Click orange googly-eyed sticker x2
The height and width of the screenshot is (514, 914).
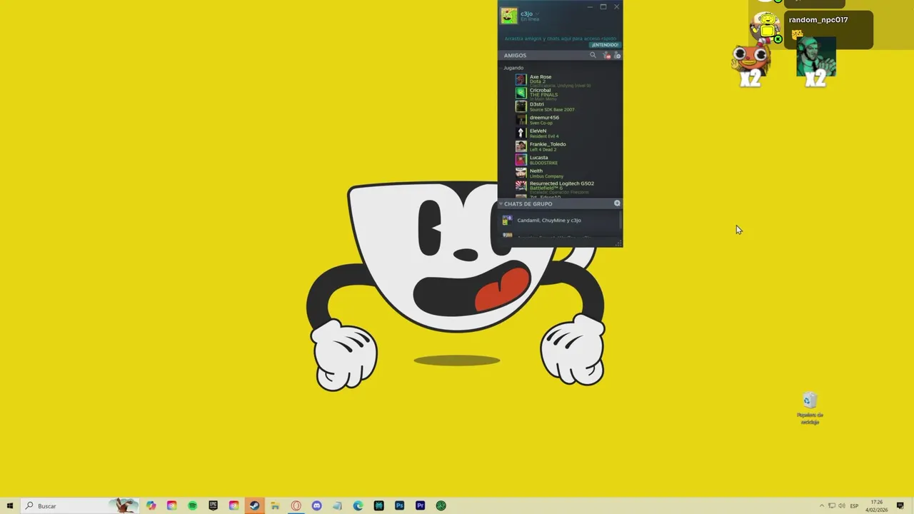pos(750,65)
